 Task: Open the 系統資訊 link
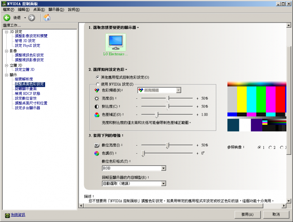18,215
